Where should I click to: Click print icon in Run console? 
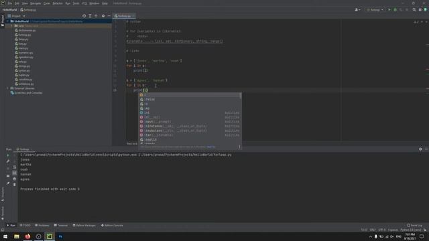(15, 179)
